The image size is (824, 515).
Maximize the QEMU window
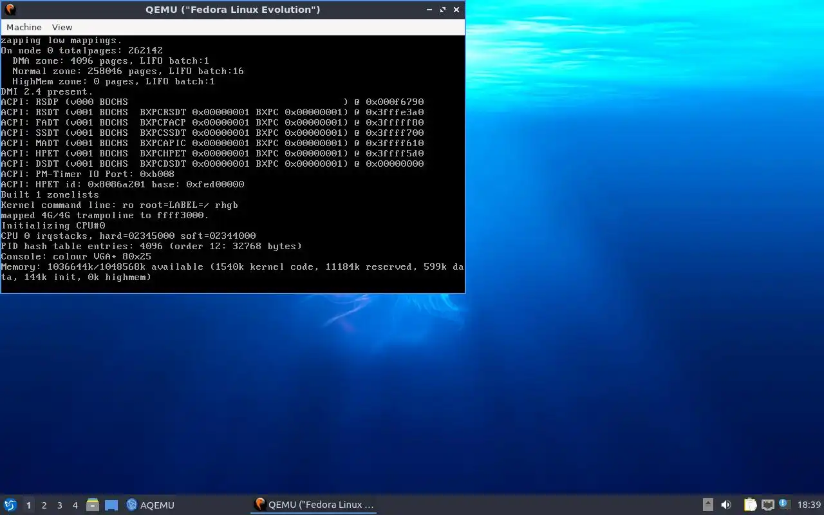[443, 10]
